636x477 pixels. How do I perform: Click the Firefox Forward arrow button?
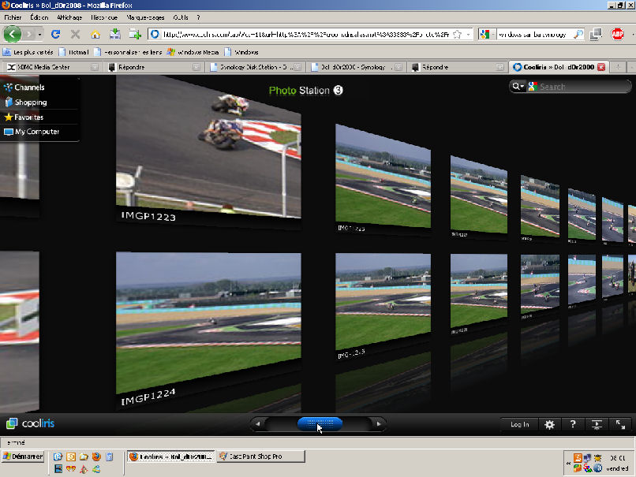tap(28, 34)
